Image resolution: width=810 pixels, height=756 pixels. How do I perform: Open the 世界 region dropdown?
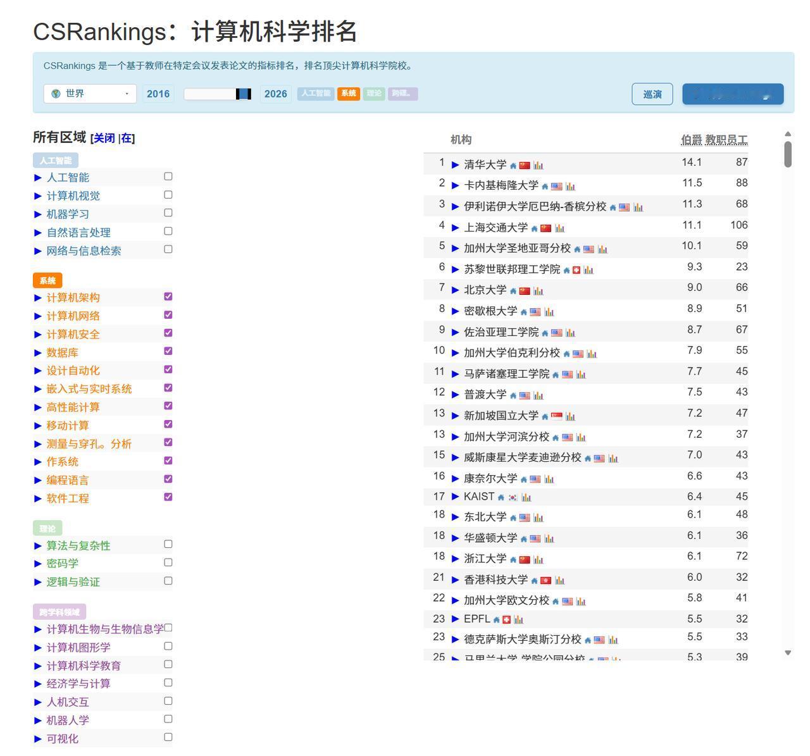click(x=90, y=94)
